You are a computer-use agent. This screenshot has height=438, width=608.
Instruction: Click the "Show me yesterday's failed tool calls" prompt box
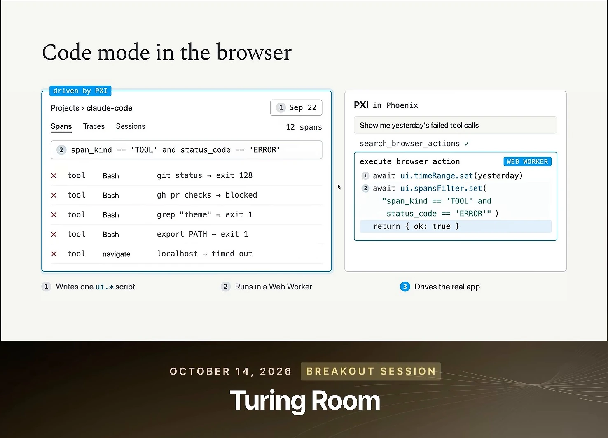coord(456,125)
